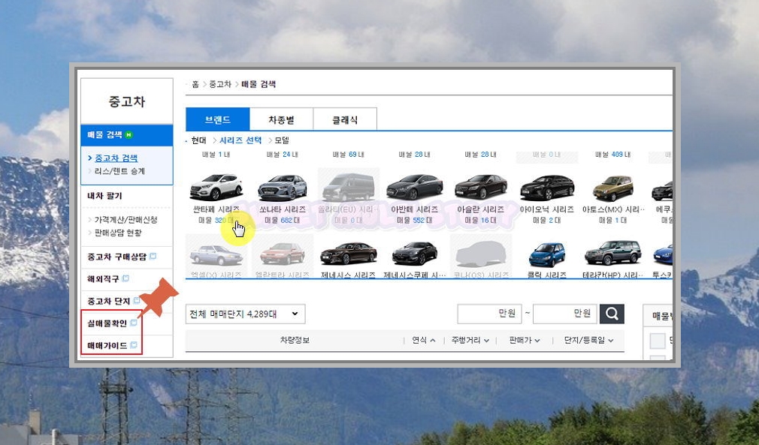Click 현대 in the brand path
This screenshot has height=445, width=759.
[198, 140]
